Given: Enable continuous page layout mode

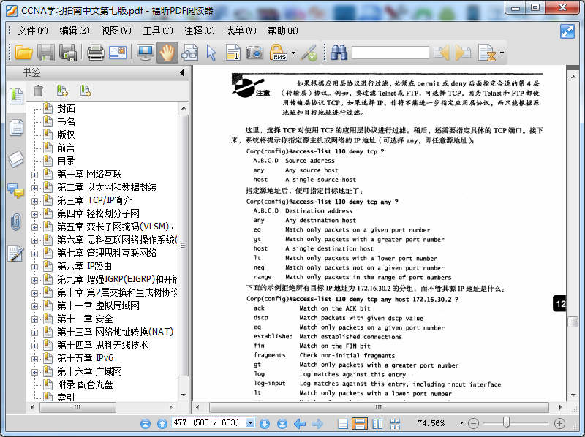Looking at the screenshot, I should tap(360, 423).
